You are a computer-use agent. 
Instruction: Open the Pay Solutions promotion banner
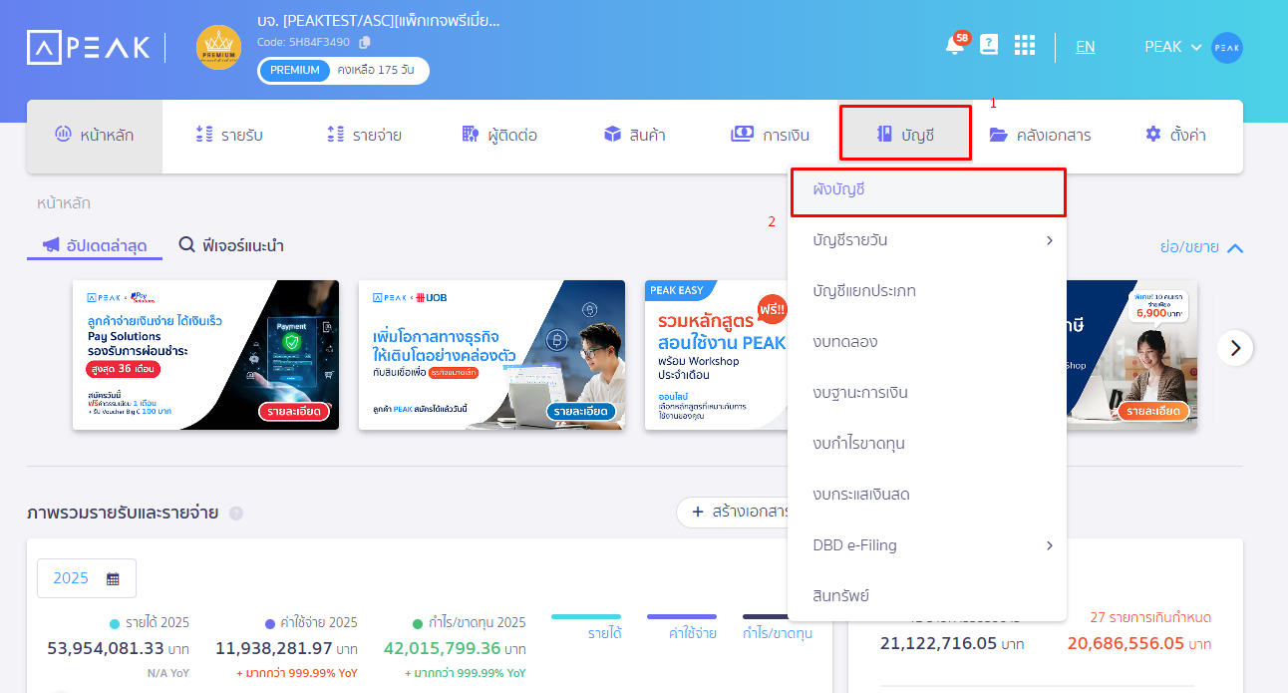click(205, 355)
